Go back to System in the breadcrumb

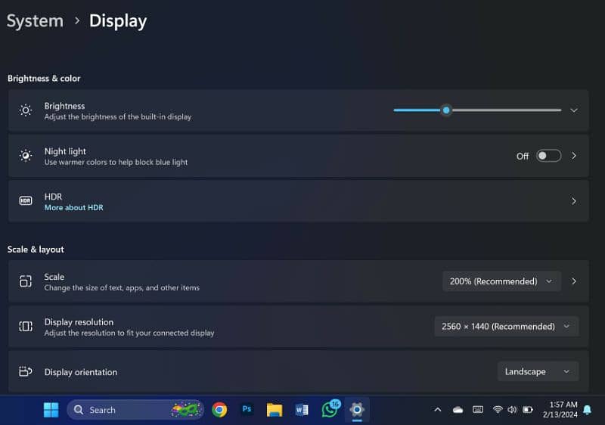point(34,21)
